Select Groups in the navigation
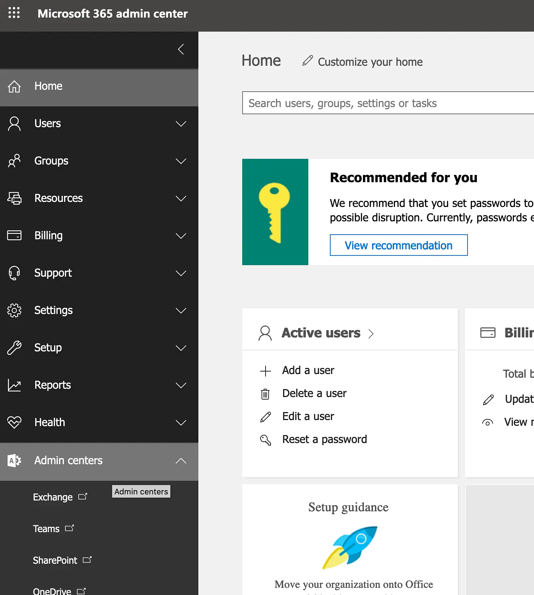 click(99, 161)
